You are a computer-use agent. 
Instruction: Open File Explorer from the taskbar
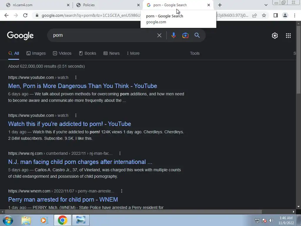26,220
